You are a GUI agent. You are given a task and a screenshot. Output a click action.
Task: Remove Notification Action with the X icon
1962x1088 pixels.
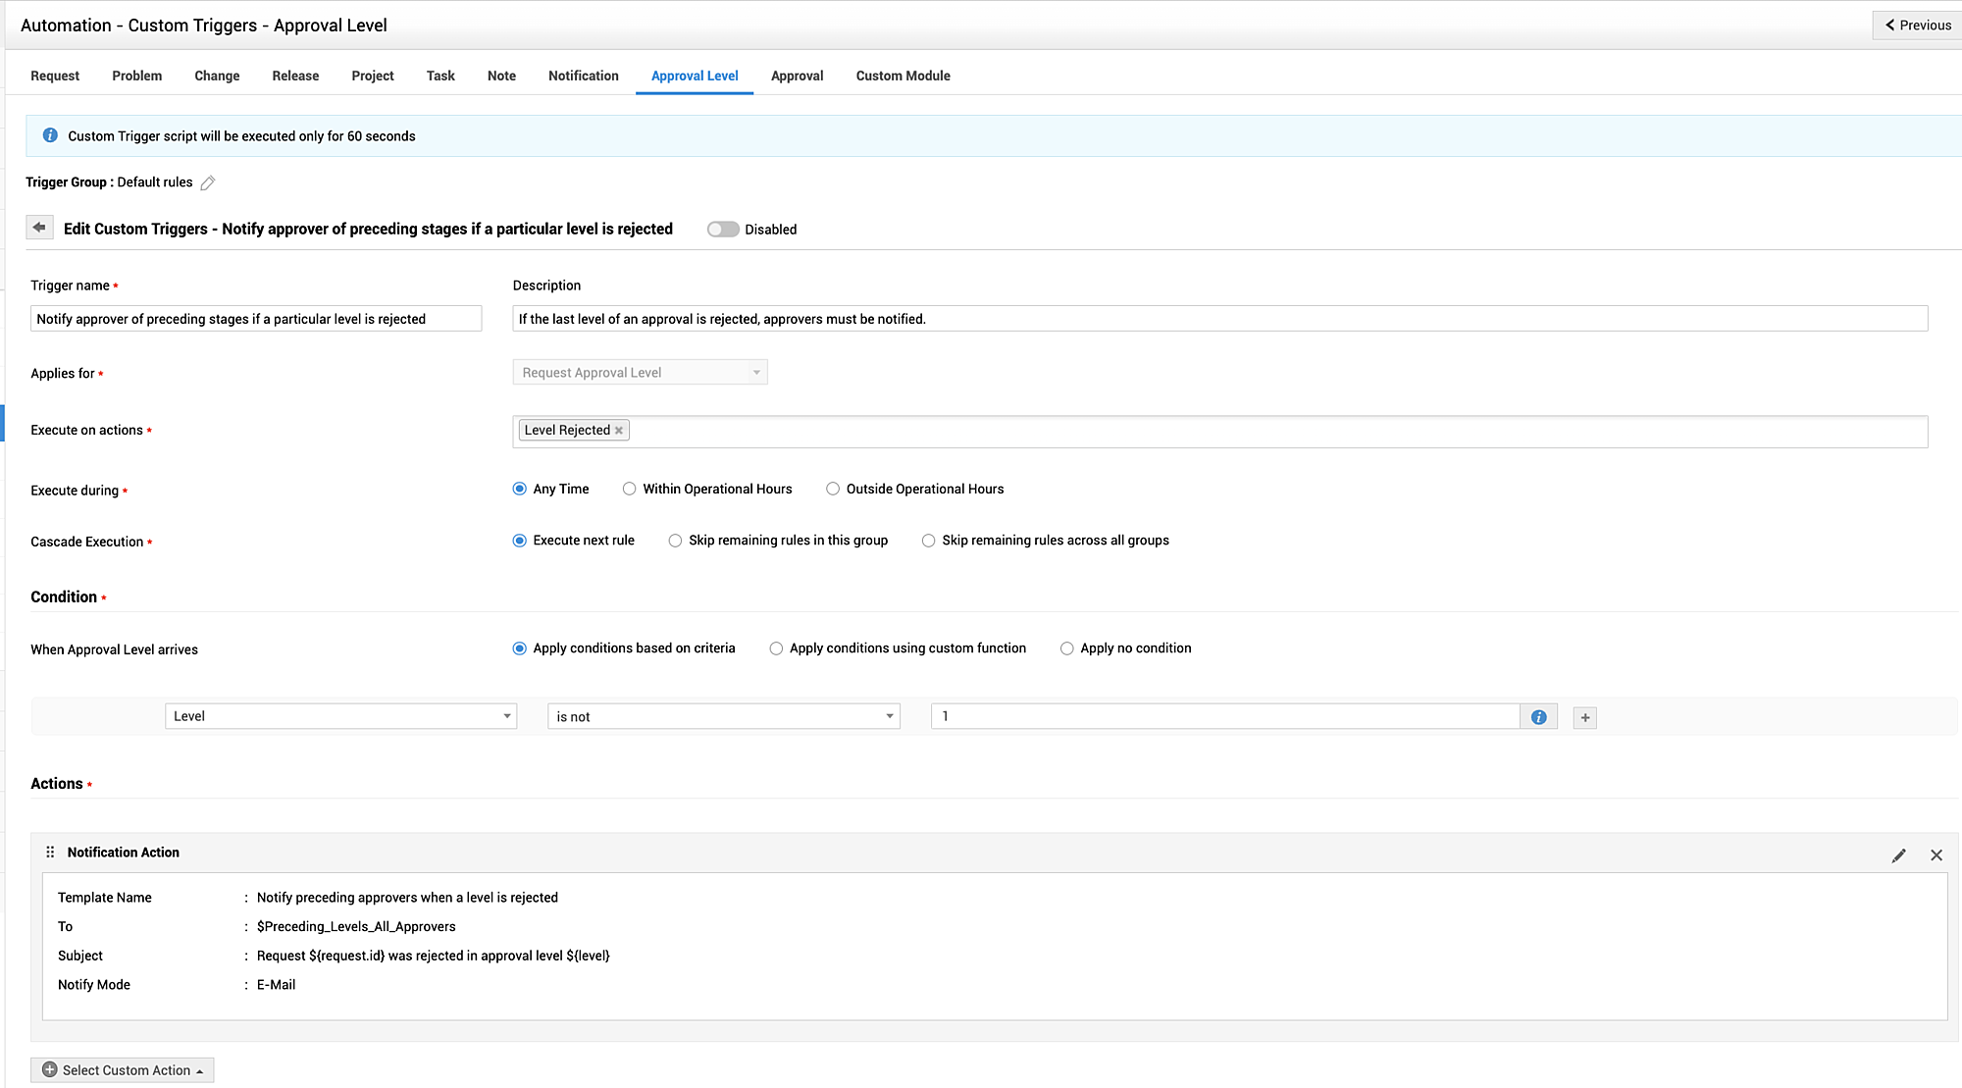pyautogui.click(x=1936, y=855)
